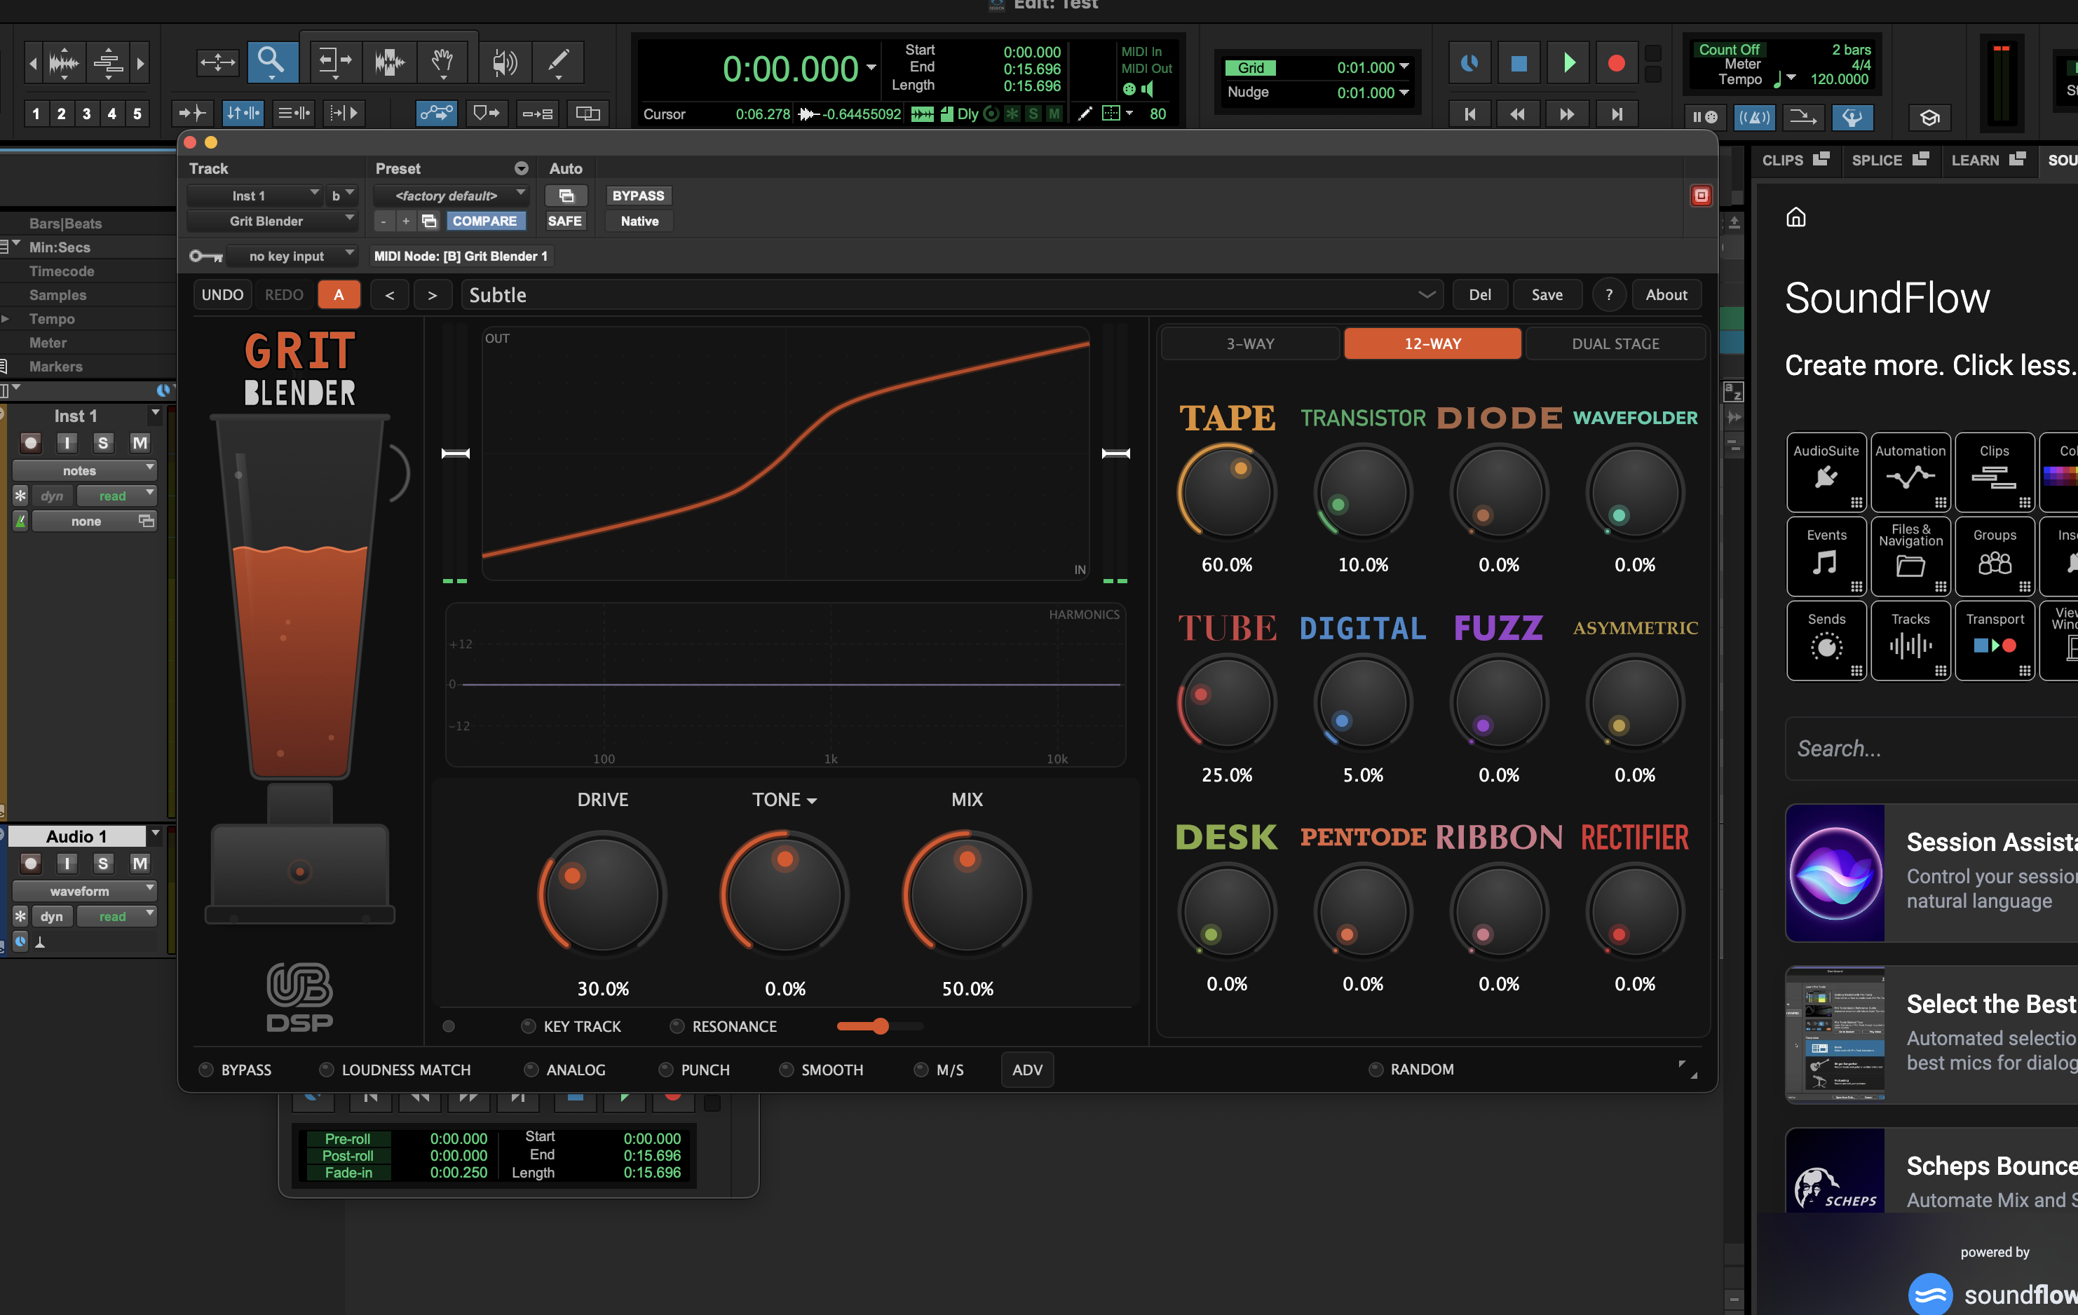This screenshot has width=2078, height=1315.
Task: Adjust the resonance slider handle
Action: pos(881,1026)
